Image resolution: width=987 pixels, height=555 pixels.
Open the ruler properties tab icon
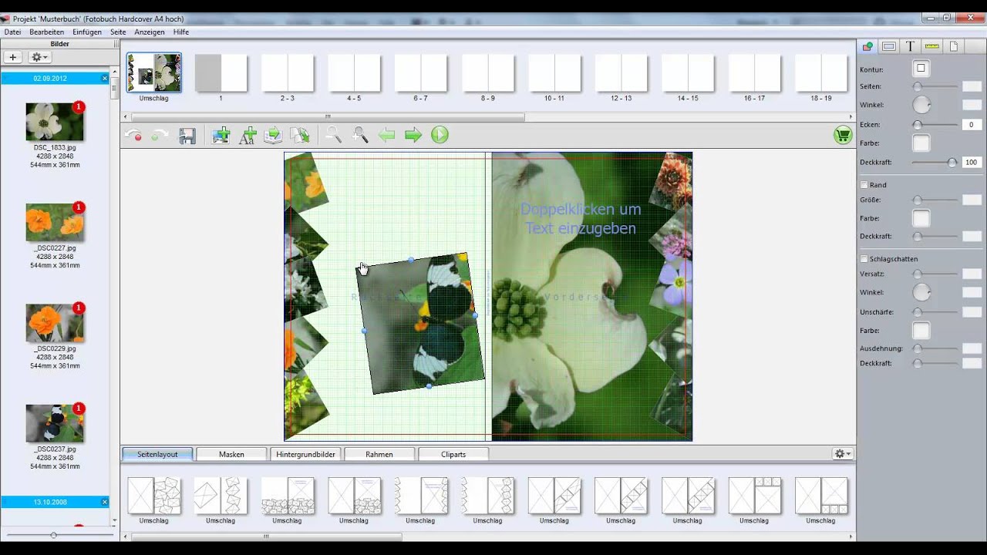[932, 46]
